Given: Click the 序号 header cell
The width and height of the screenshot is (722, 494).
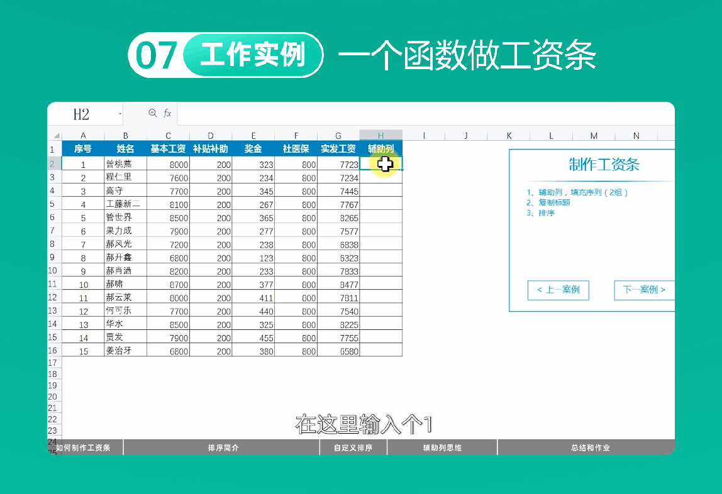Looking at the screenshot, I should click(x=83, y=149).
